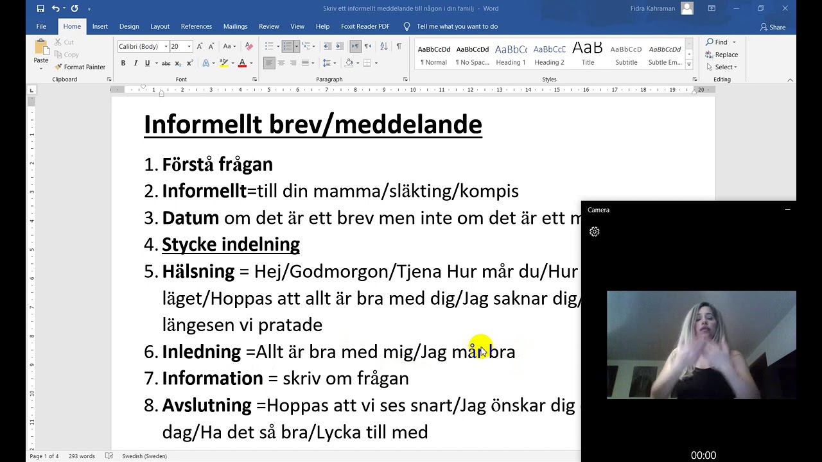
Task: Justify the paragraph text
Action: [305, 63]
